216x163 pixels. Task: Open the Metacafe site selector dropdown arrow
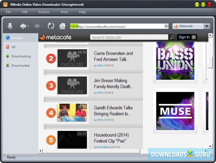coord(207,26)
